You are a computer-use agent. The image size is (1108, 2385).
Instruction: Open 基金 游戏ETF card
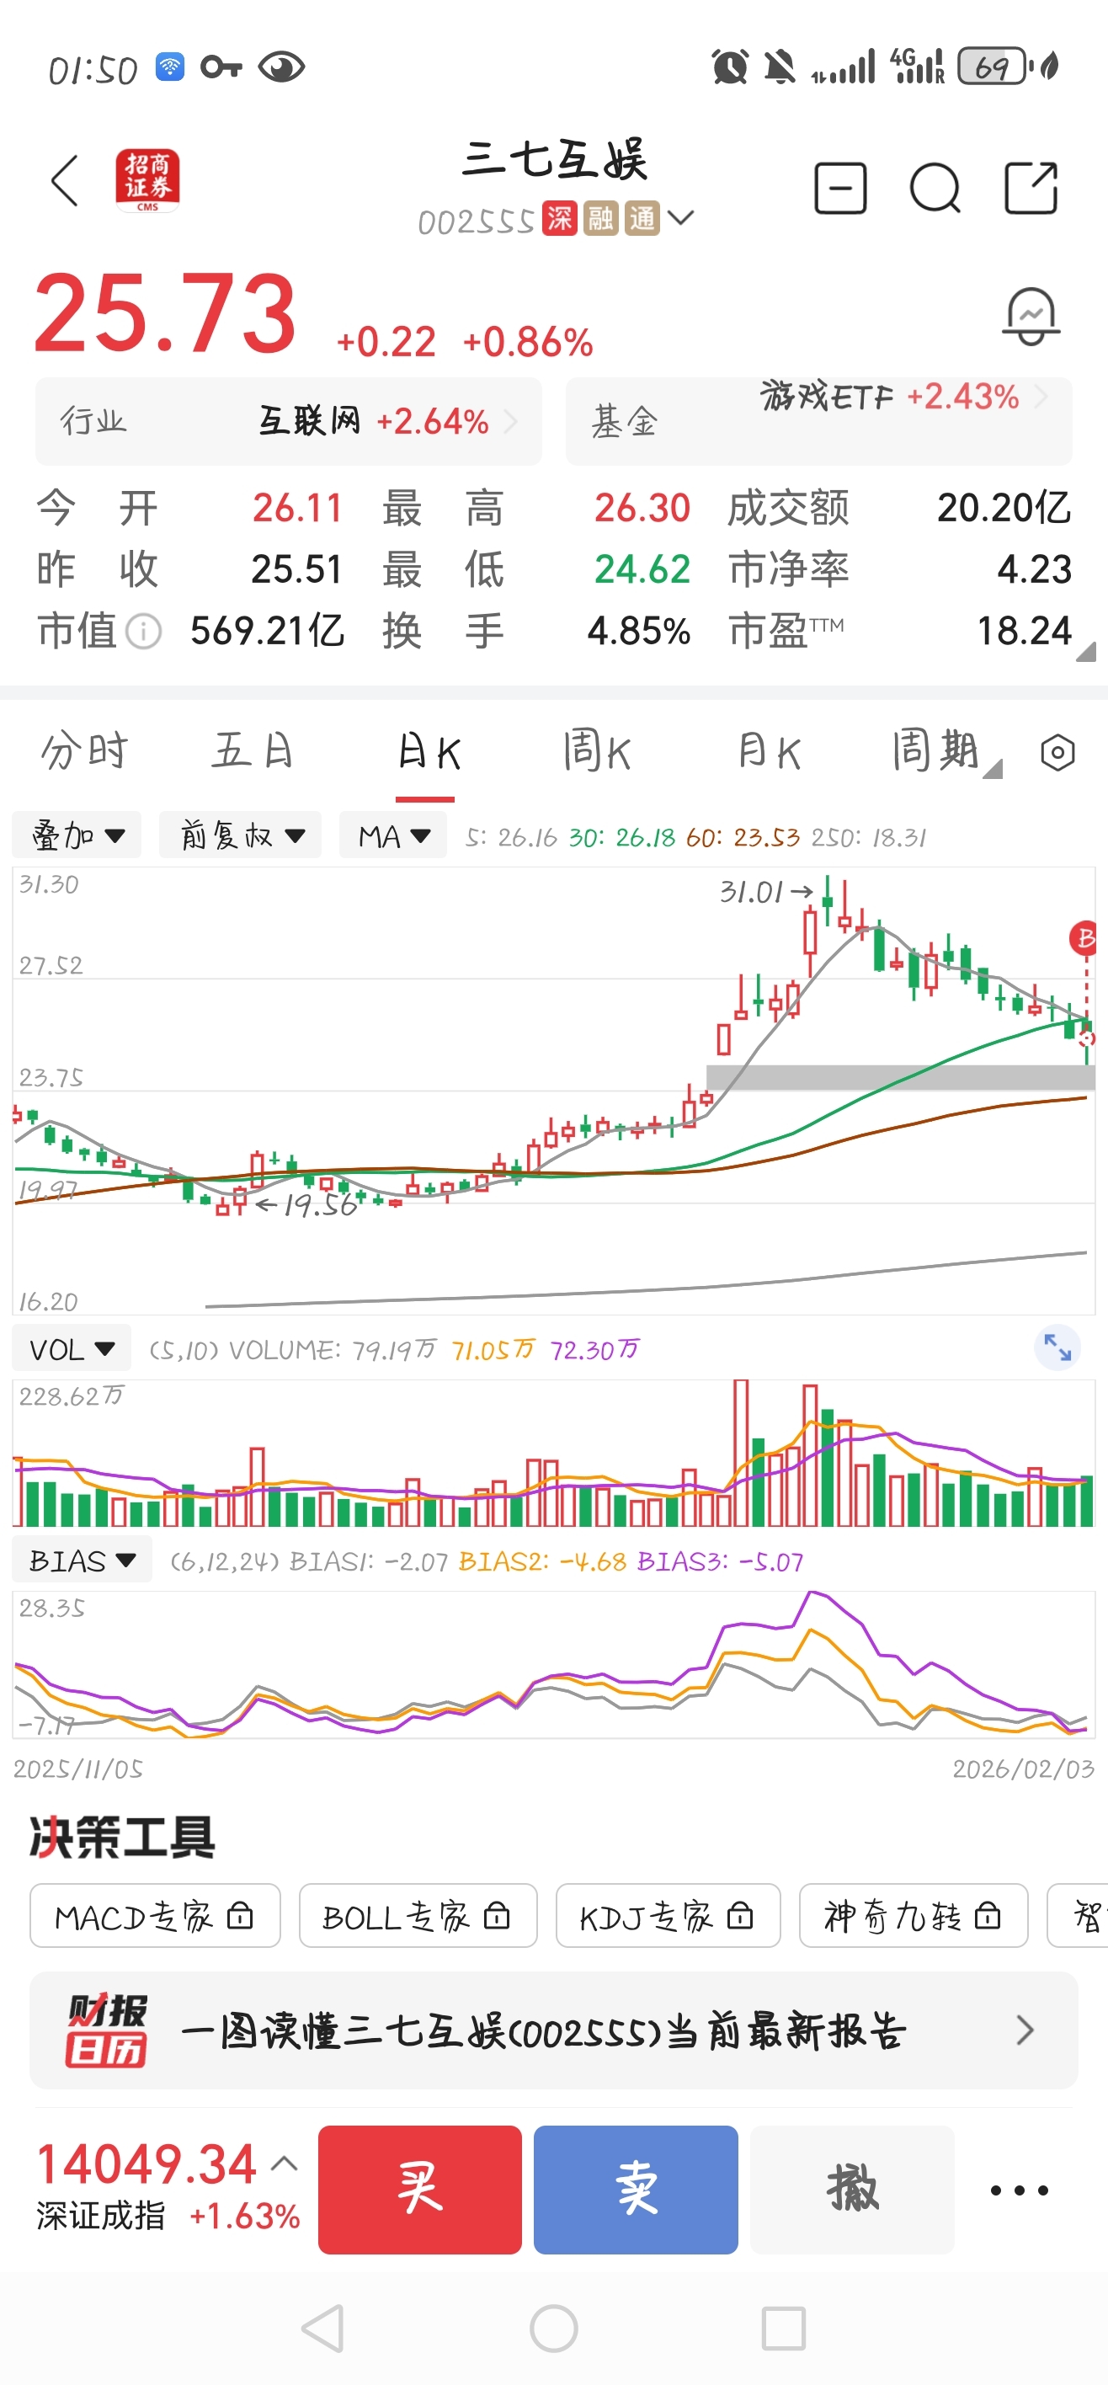tap(818, 421)
